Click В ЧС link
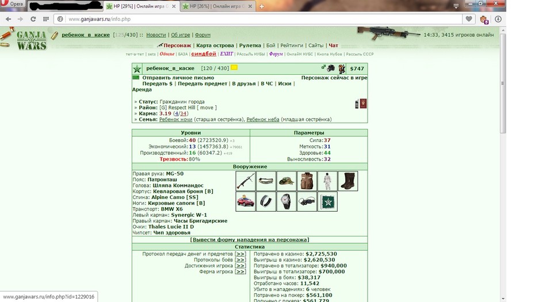535x302 pixels. click(267, 83)
